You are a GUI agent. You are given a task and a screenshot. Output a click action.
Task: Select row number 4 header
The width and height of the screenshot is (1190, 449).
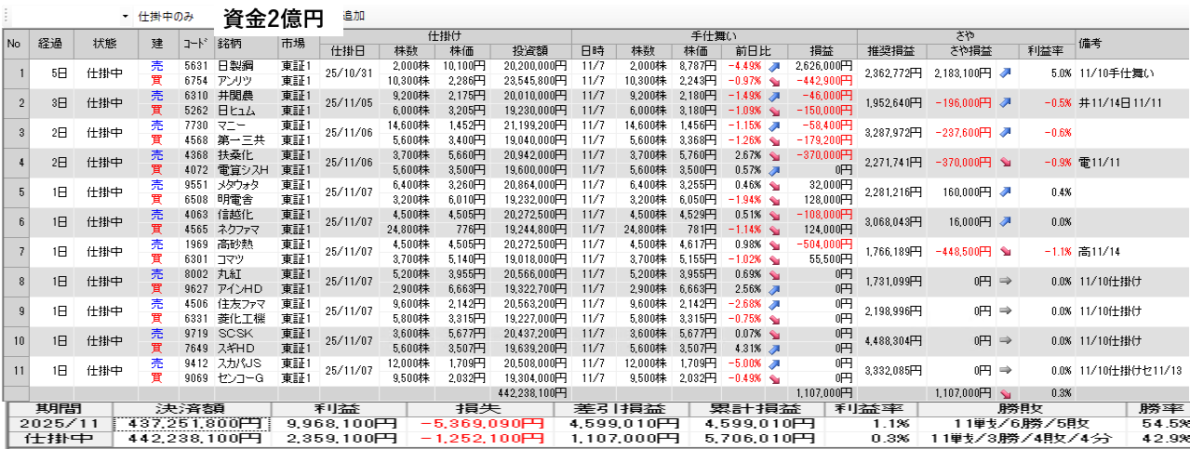click(x=15, y=162)
